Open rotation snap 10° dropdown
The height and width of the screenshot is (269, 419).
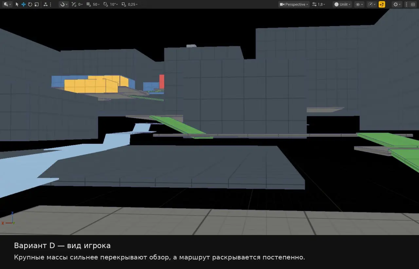(114, 4)
